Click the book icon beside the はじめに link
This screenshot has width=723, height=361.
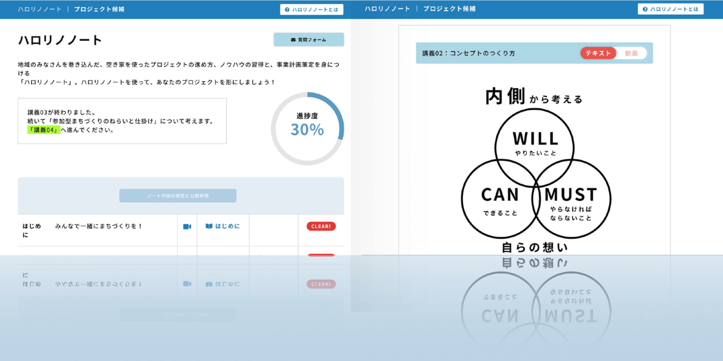click(x=209, y=226)
